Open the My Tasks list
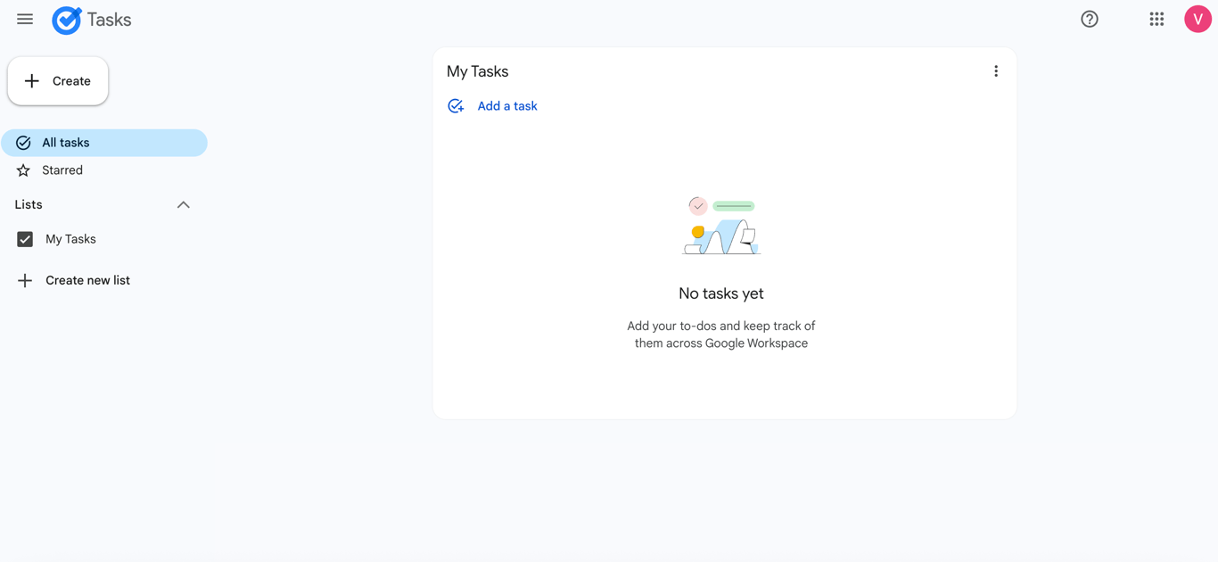 click(70, 238)
